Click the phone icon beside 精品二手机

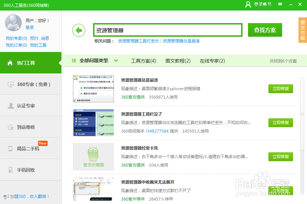pos(10,149)
